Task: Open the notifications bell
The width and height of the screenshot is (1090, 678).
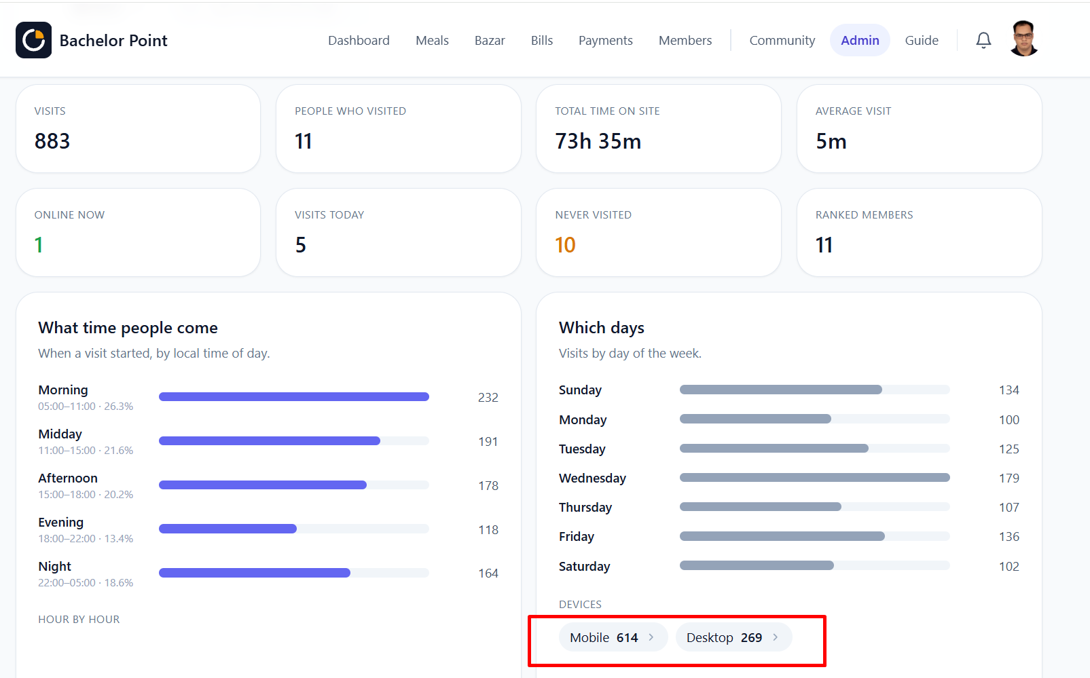Action: 983,40
